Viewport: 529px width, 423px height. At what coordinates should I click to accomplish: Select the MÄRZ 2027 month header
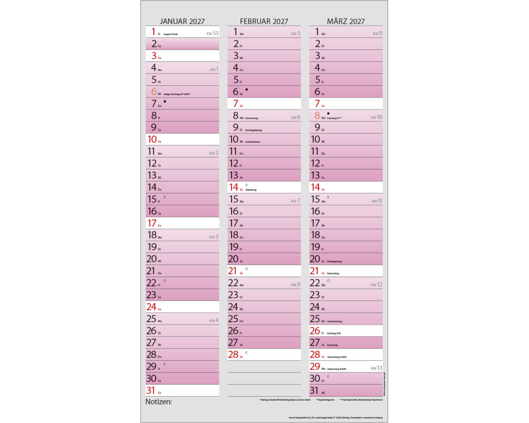(x=346, y=21)
